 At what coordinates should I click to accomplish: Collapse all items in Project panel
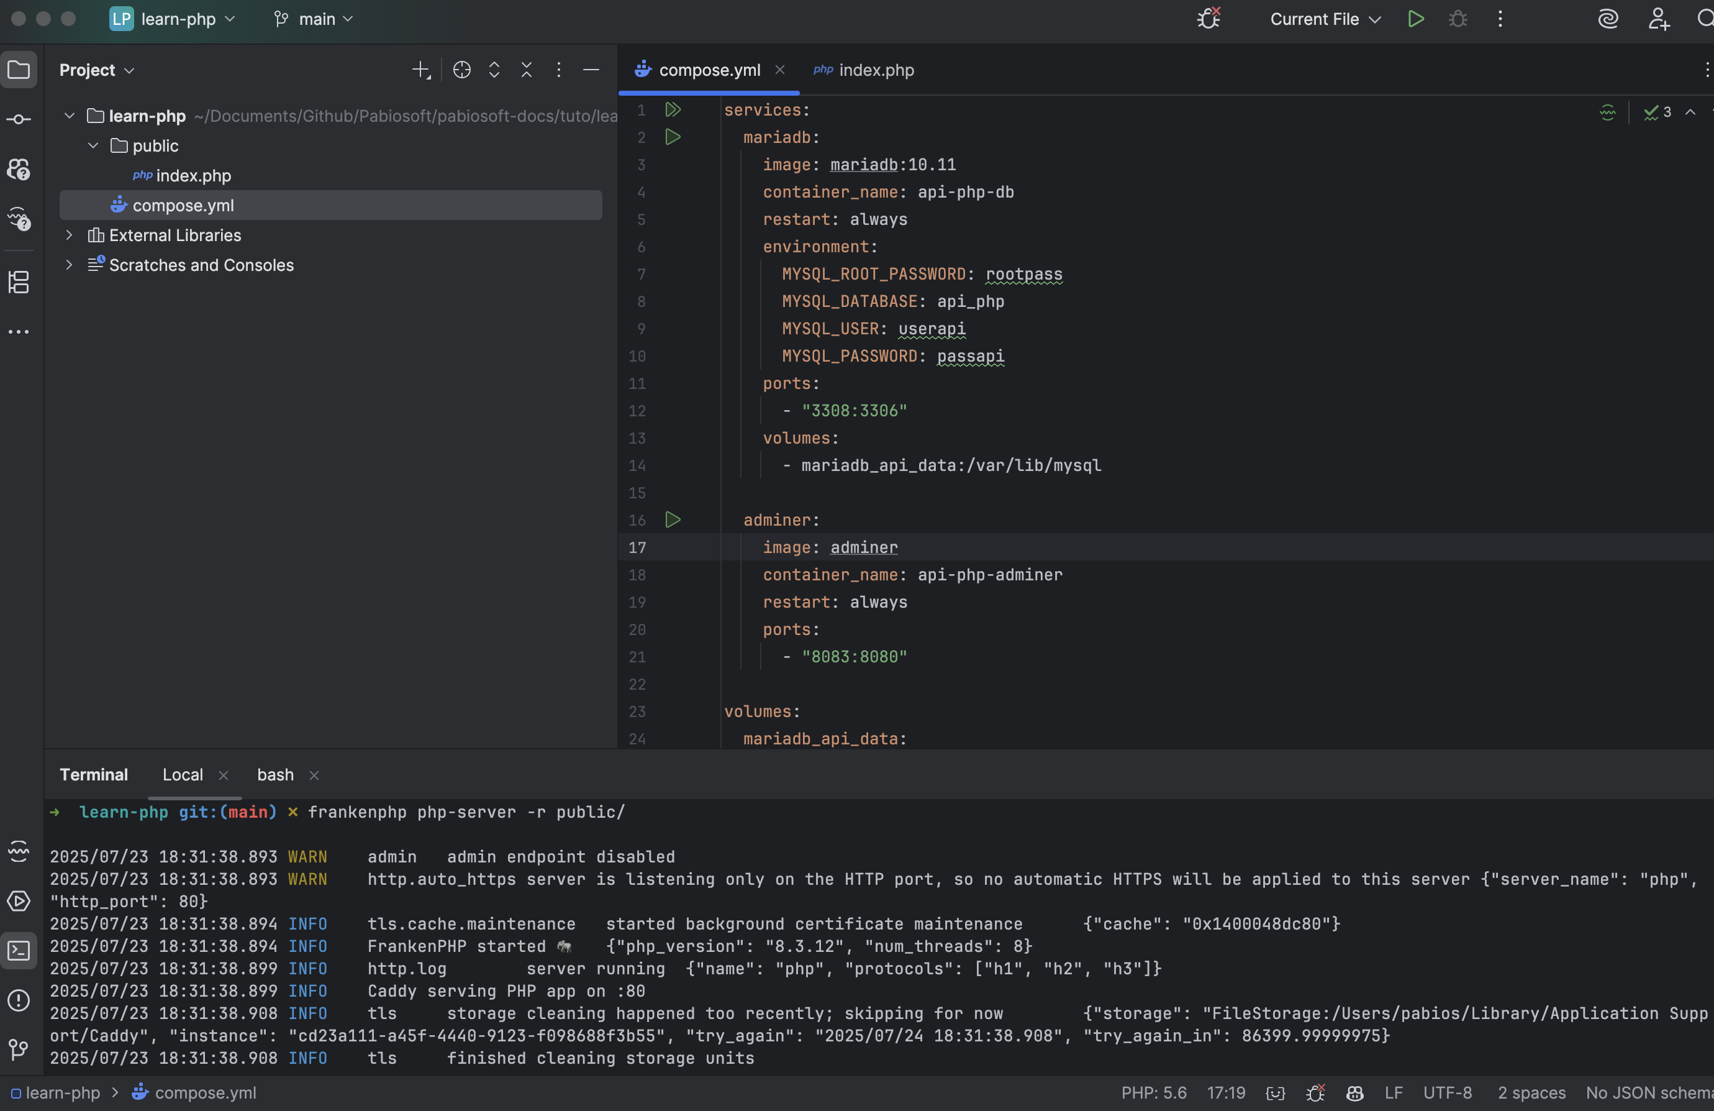[527, 70]
